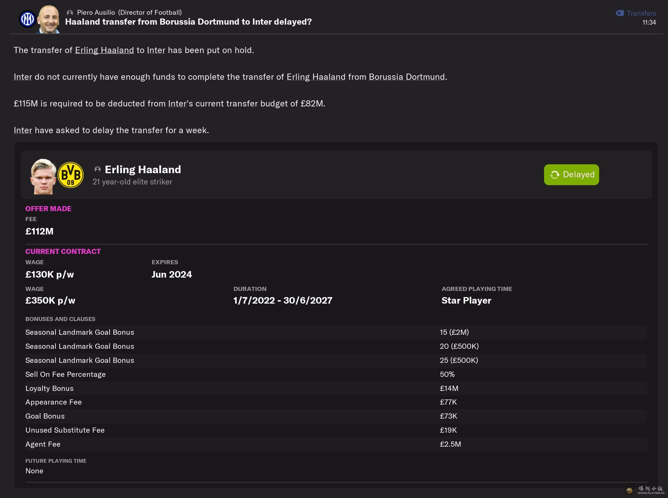Click person icon next to Erling Haaland name
This screenshot has height=498, width=668.
pos(98,169)
